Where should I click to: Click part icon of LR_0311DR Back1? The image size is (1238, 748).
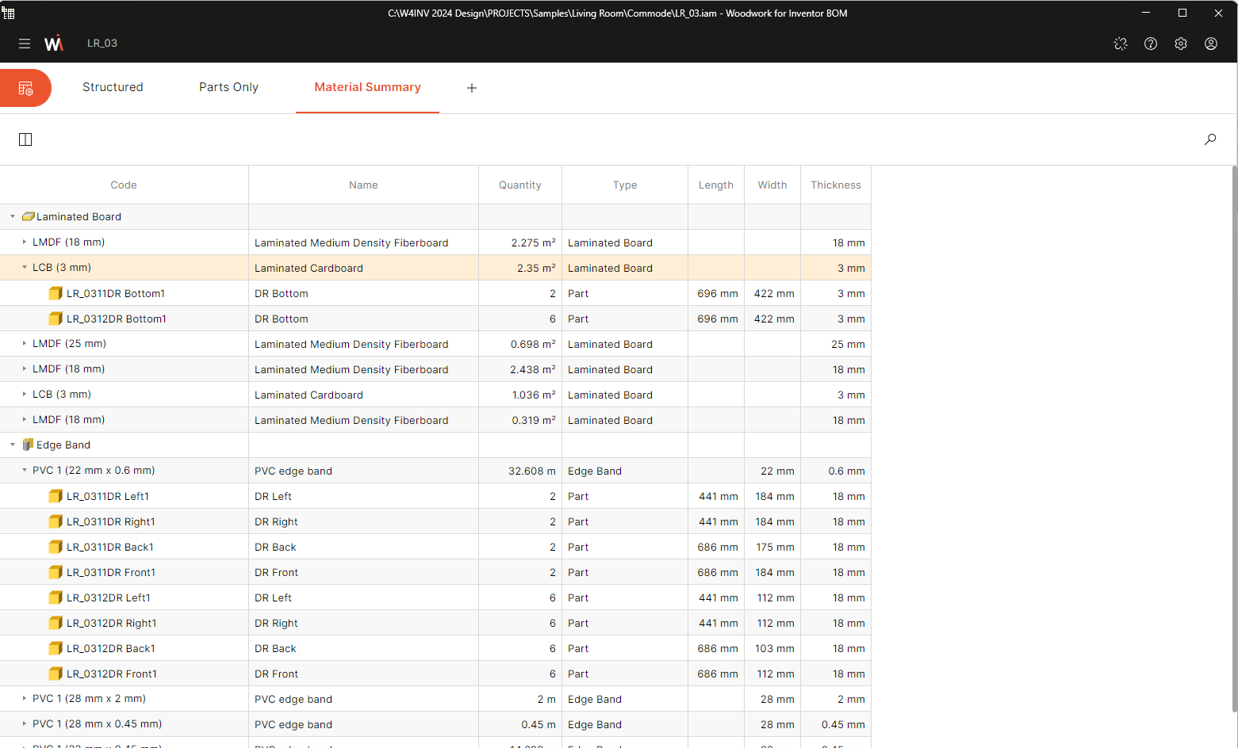pos(56,547)
